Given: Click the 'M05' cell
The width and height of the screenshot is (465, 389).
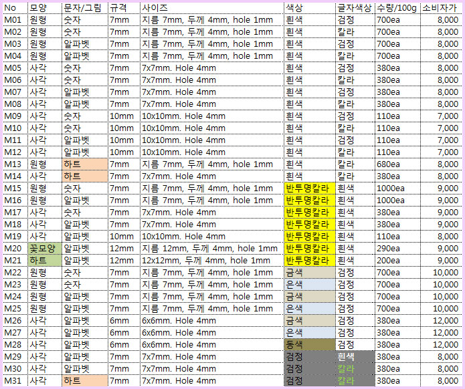Looking at the screenshot, I should click(x=15, y=68).
